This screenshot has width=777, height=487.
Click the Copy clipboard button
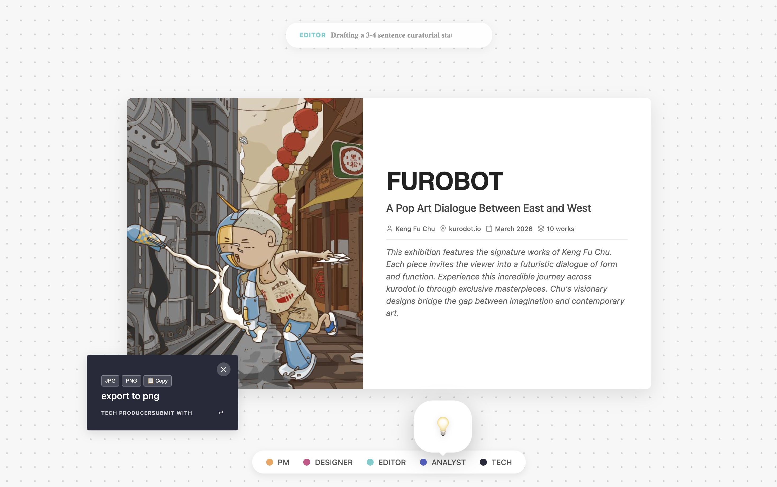[x=157, y=381]
